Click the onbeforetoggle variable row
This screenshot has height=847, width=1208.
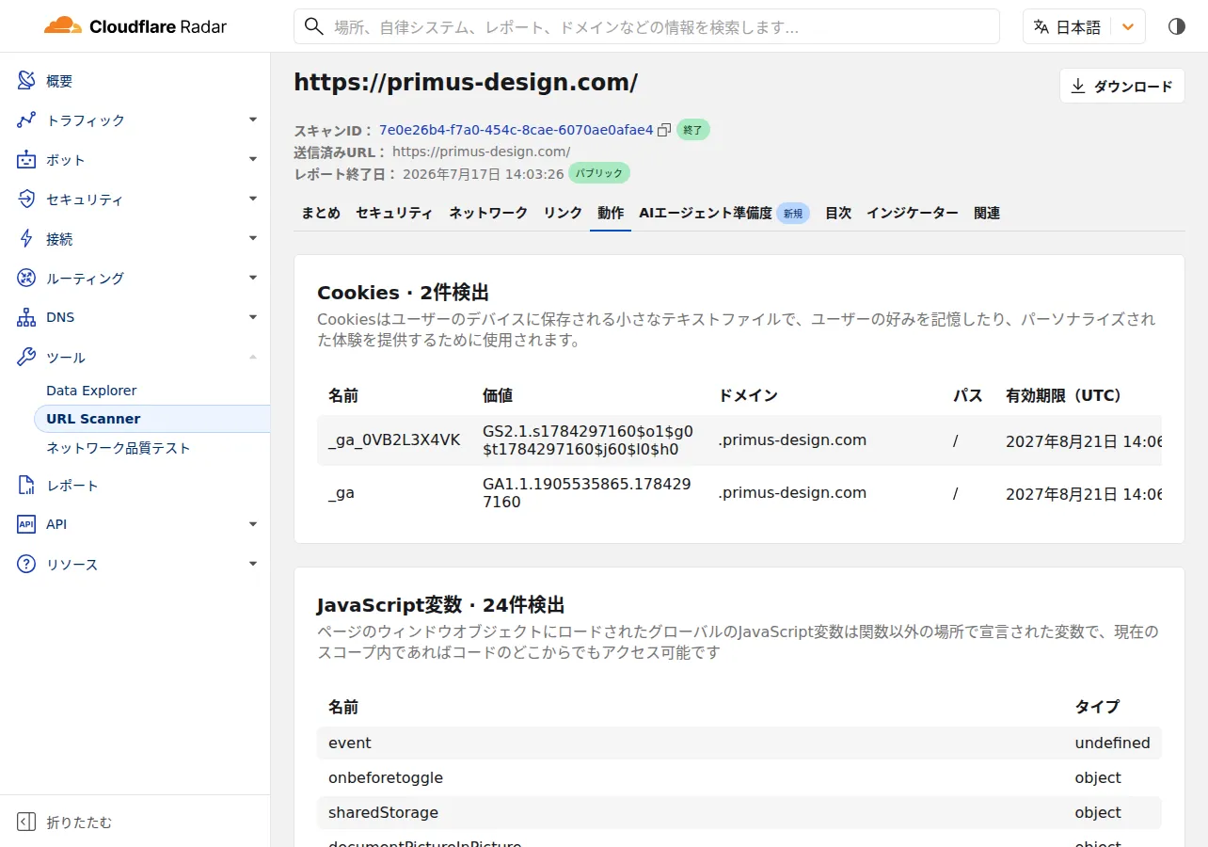point(739,777)
